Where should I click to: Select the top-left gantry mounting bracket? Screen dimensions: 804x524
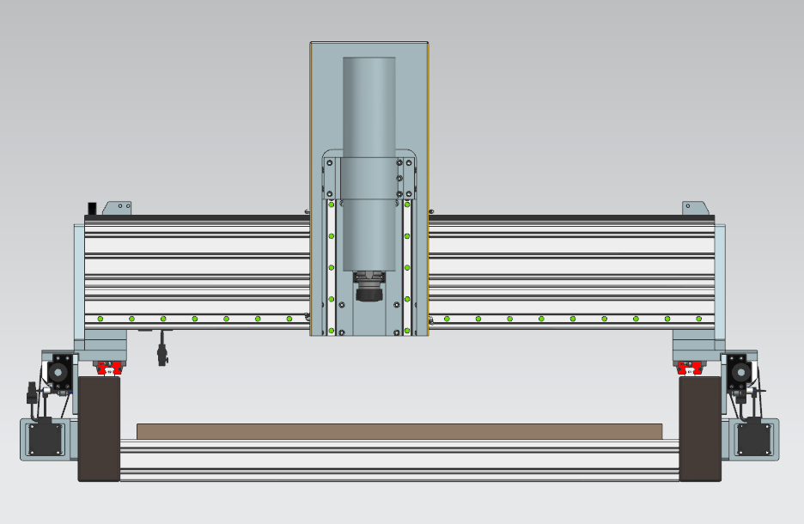pos(117,208)
